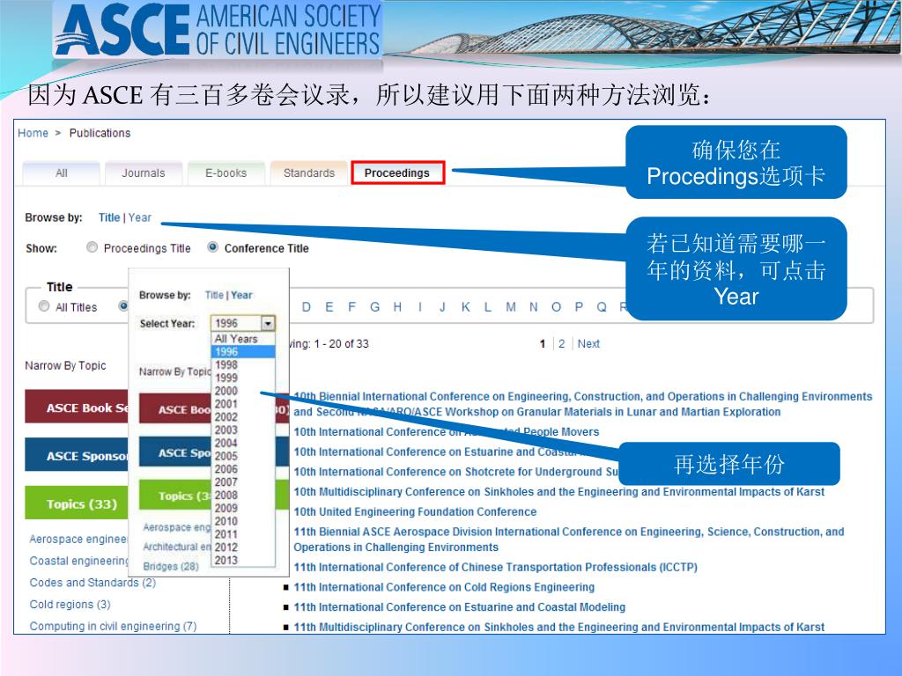Go to results page 2
Image resolution: width=902 pixels, height=676 pixels.
pyautogui.click(x=561, y=344)
